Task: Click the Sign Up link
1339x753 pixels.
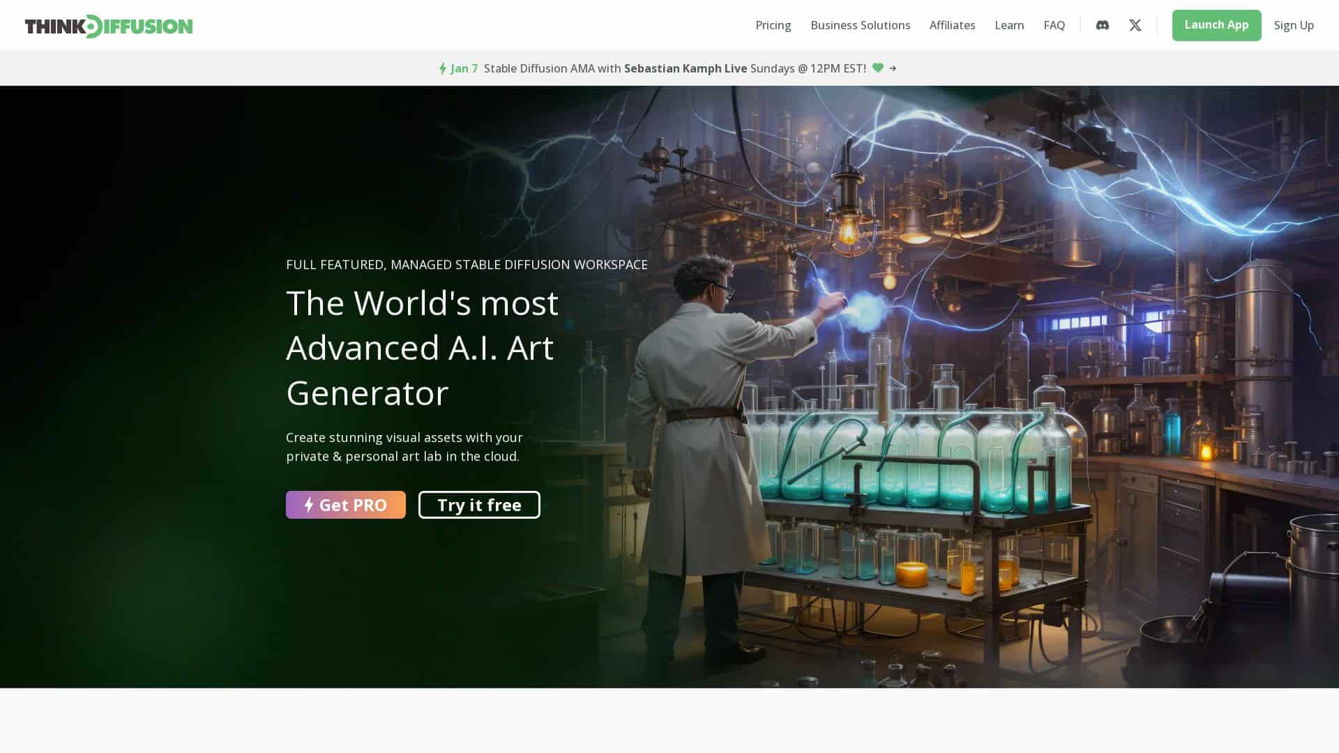Action: pyautogui.click(x=1294, y=25)
